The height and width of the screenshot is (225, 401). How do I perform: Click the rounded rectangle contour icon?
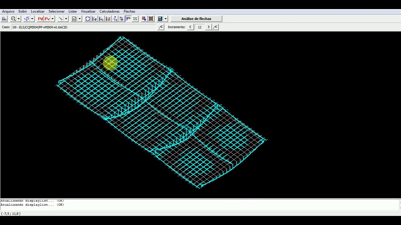click(x=88, y=19)
